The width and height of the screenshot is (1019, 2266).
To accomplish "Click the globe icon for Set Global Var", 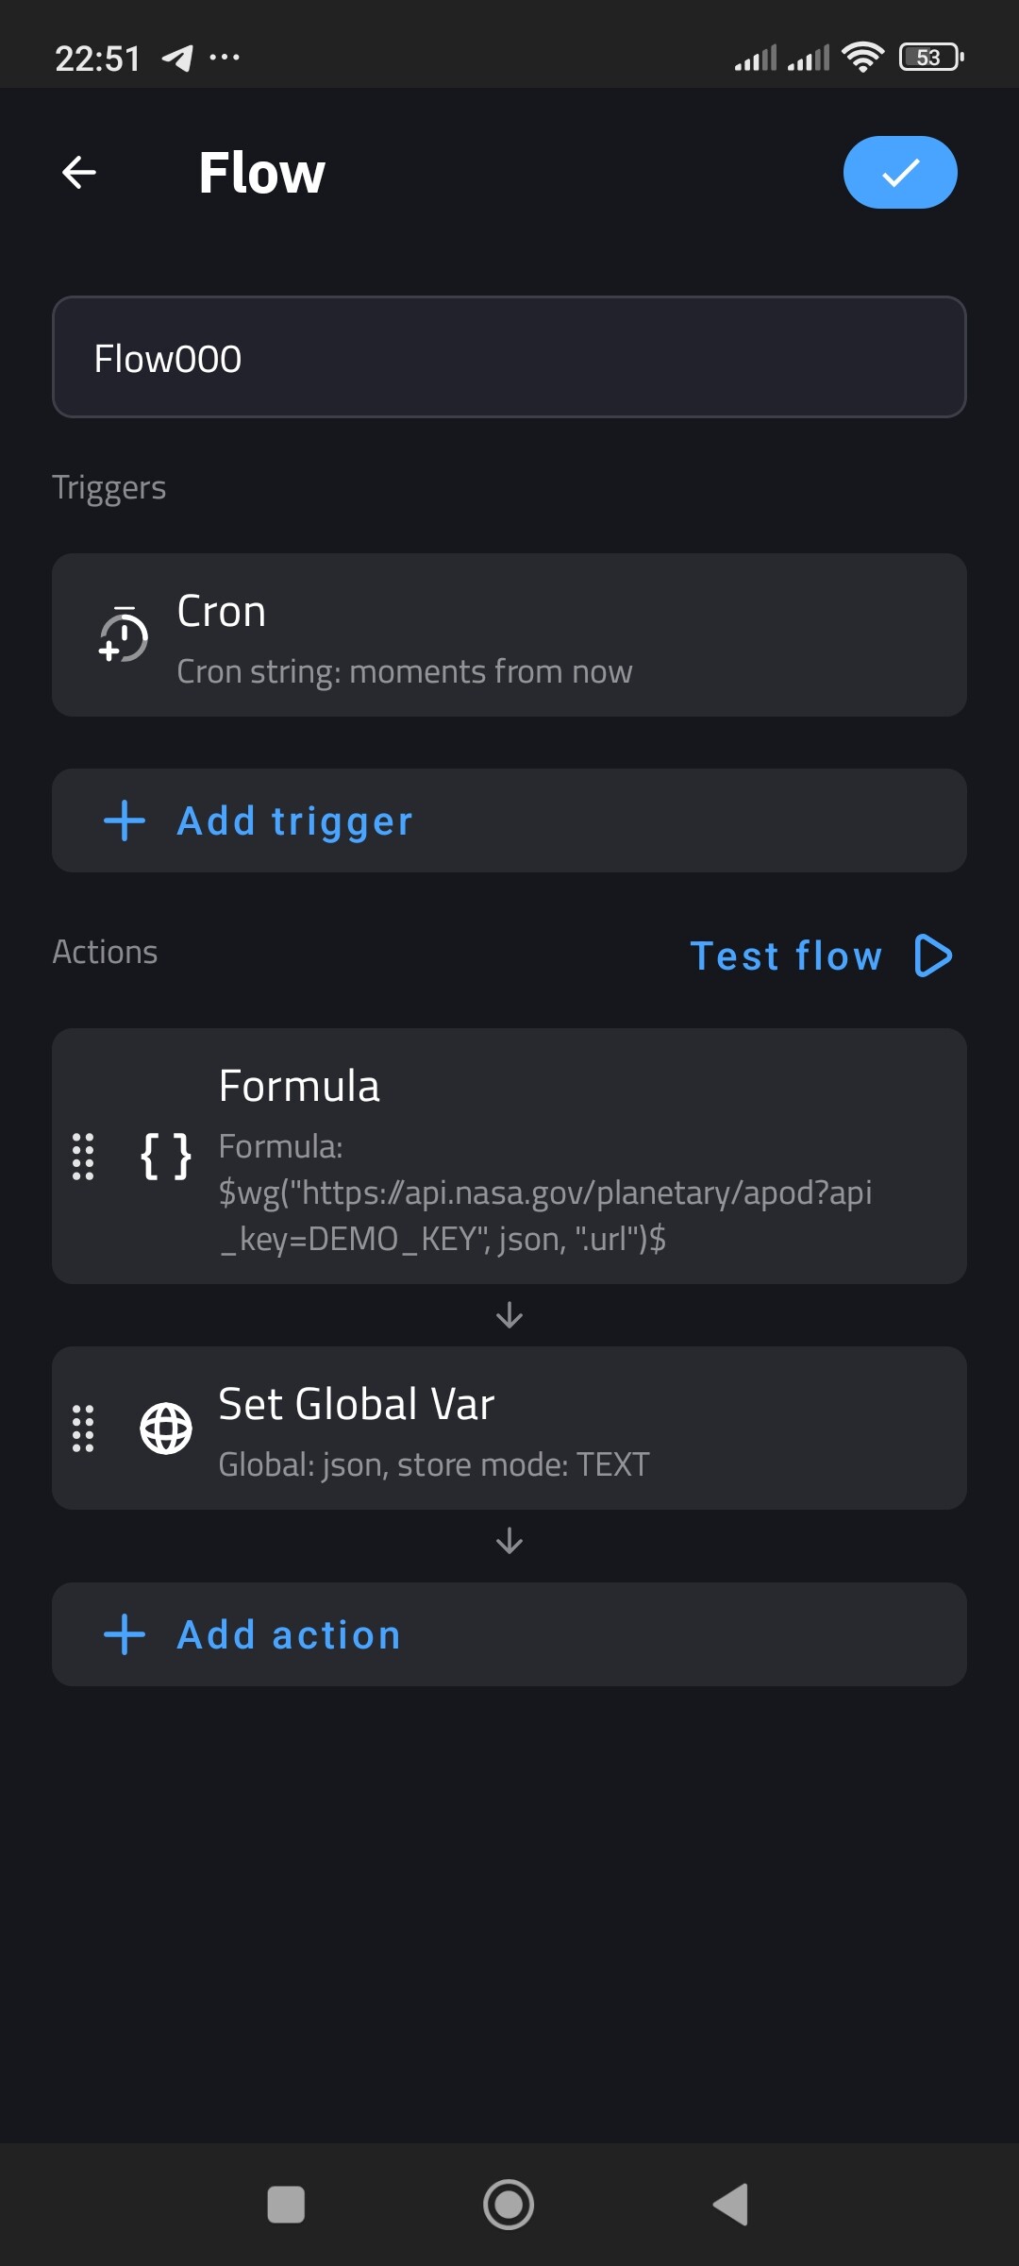I will (166, 1429).
